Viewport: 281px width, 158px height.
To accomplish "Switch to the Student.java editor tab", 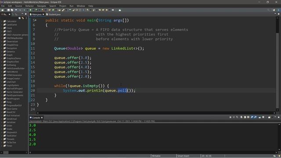I will (x=54, y=14).
